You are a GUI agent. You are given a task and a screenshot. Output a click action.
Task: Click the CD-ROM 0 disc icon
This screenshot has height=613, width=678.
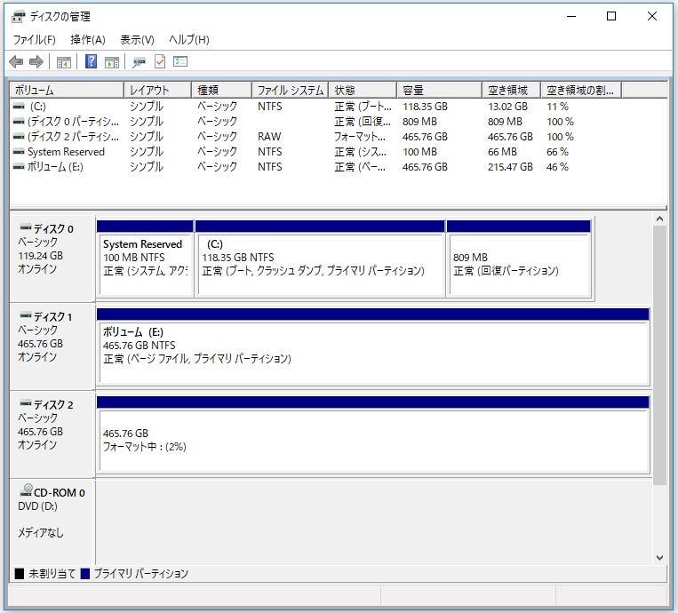click(27, 490)
